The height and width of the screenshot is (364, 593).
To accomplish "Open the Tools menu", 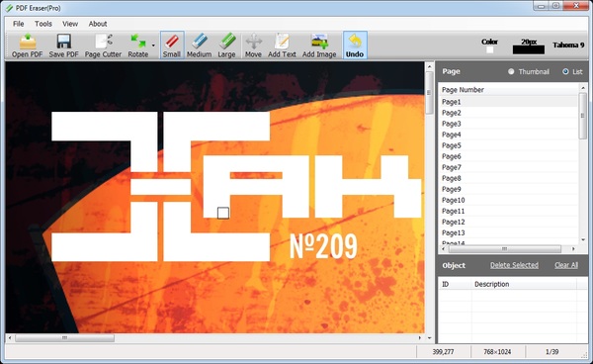I will click(x=43, y=24).
